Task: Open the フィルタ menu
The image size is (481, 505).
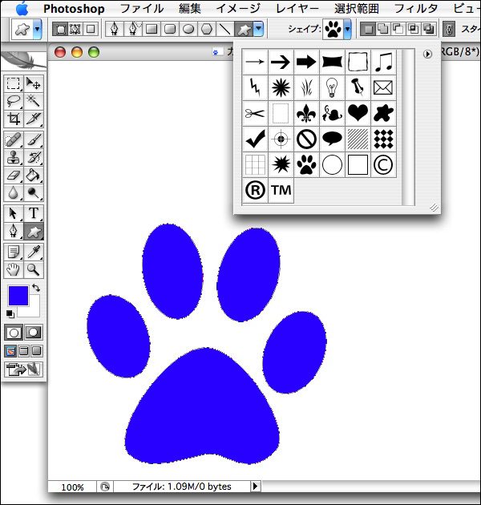Action: pos(416,9)
